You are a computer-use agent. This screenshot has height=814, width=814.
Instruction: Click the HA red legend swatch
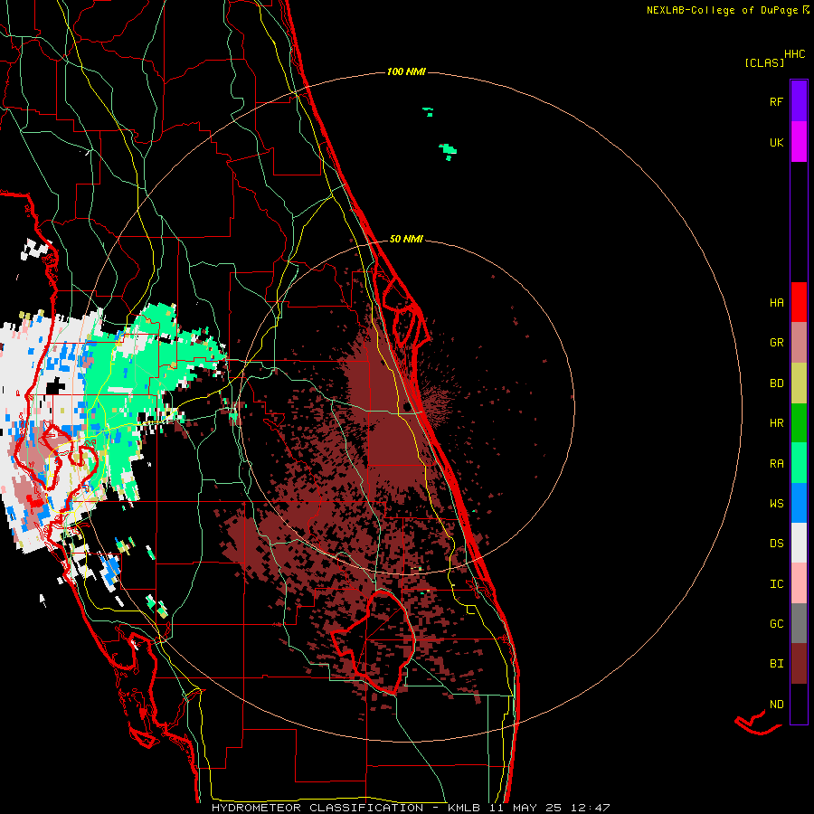[x=799, y=302]
